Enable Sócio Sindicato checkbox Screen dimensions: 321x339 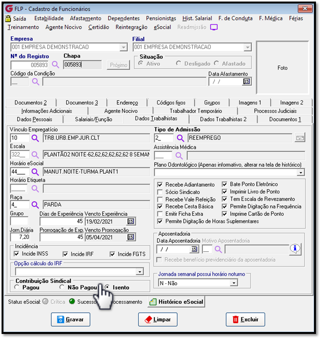pyautogui.click(x=160, y=192)
